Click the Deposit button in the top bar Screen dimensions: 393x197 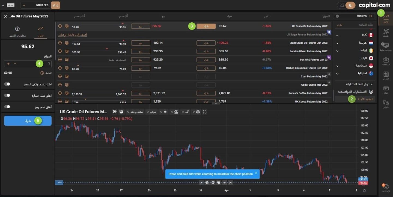pos(56,5)
